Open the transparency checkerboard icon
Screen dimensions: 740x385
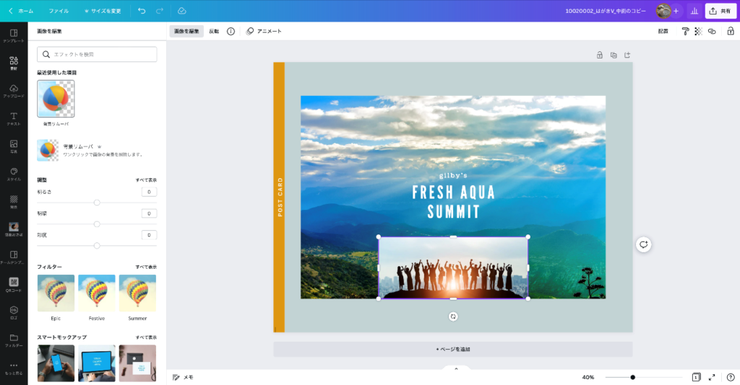[x=699, y=31]
